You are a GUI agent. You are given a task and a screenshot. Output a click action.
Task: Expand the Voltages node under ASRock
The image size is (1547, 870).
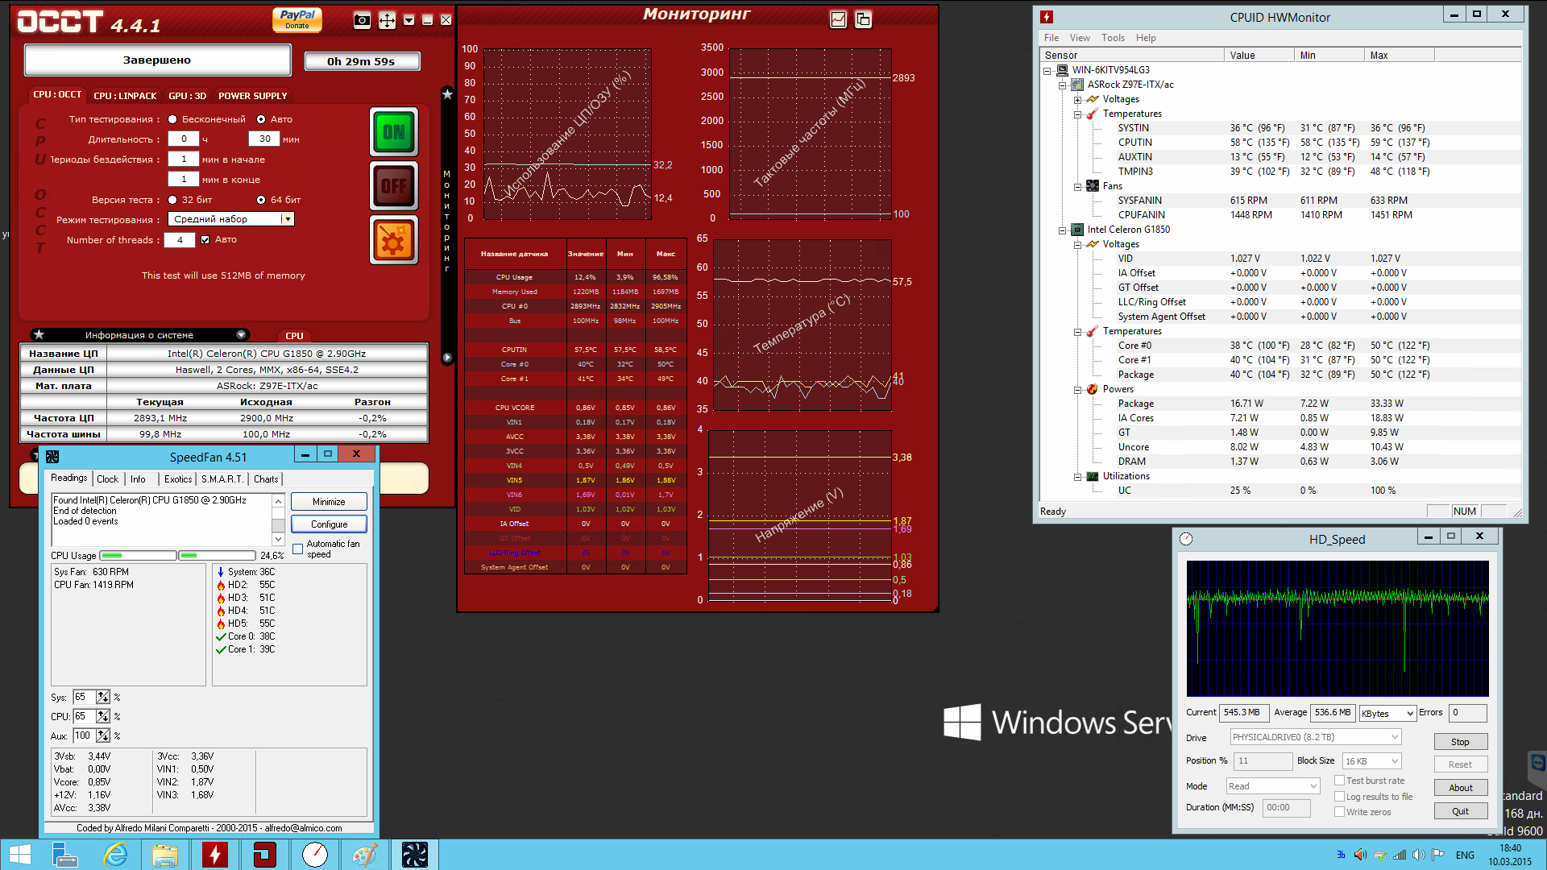tap(1077, 99)
